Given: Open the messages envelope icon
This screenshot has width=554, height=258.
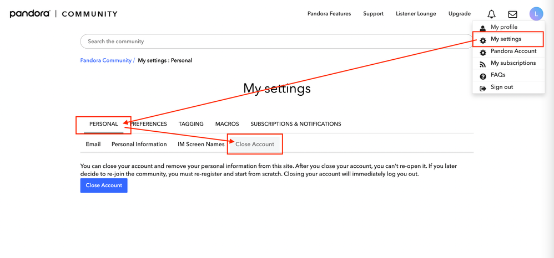Looking at the screenshot, I should coord(512,14).
